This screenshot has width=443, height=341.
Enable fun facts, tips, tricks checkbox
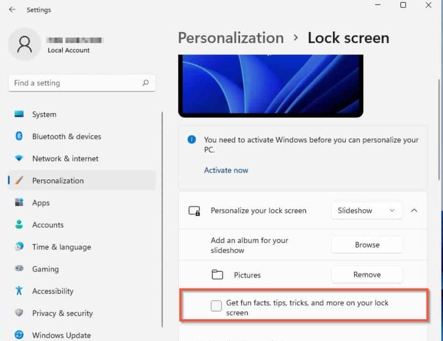point(217,306)
